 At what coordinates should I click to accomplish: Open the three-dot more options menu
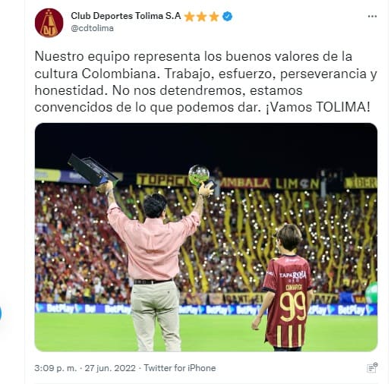click(372, 17)
